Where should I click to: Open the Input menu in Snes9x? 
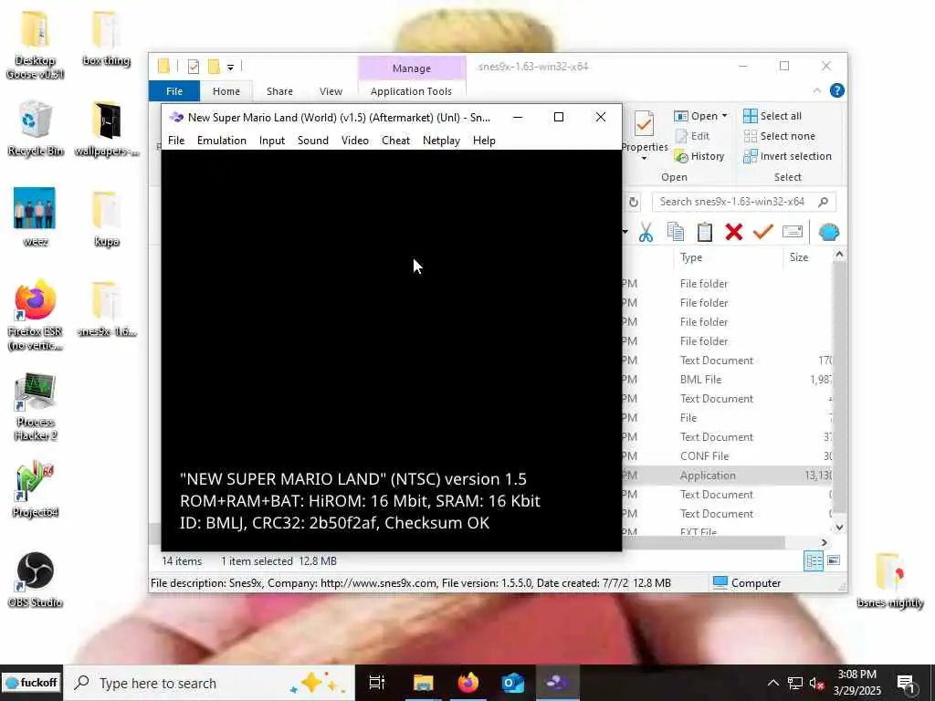pos(272,140)
